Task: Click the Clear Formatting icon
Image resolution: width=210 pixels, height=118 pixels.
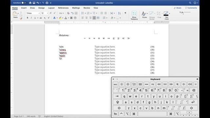Action: tap(68, 13)
